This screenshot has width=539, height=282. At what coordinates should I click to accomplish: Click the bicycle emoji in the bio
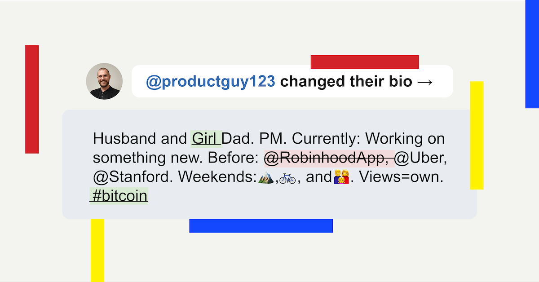pyautogui.click(x=287, y=178)
